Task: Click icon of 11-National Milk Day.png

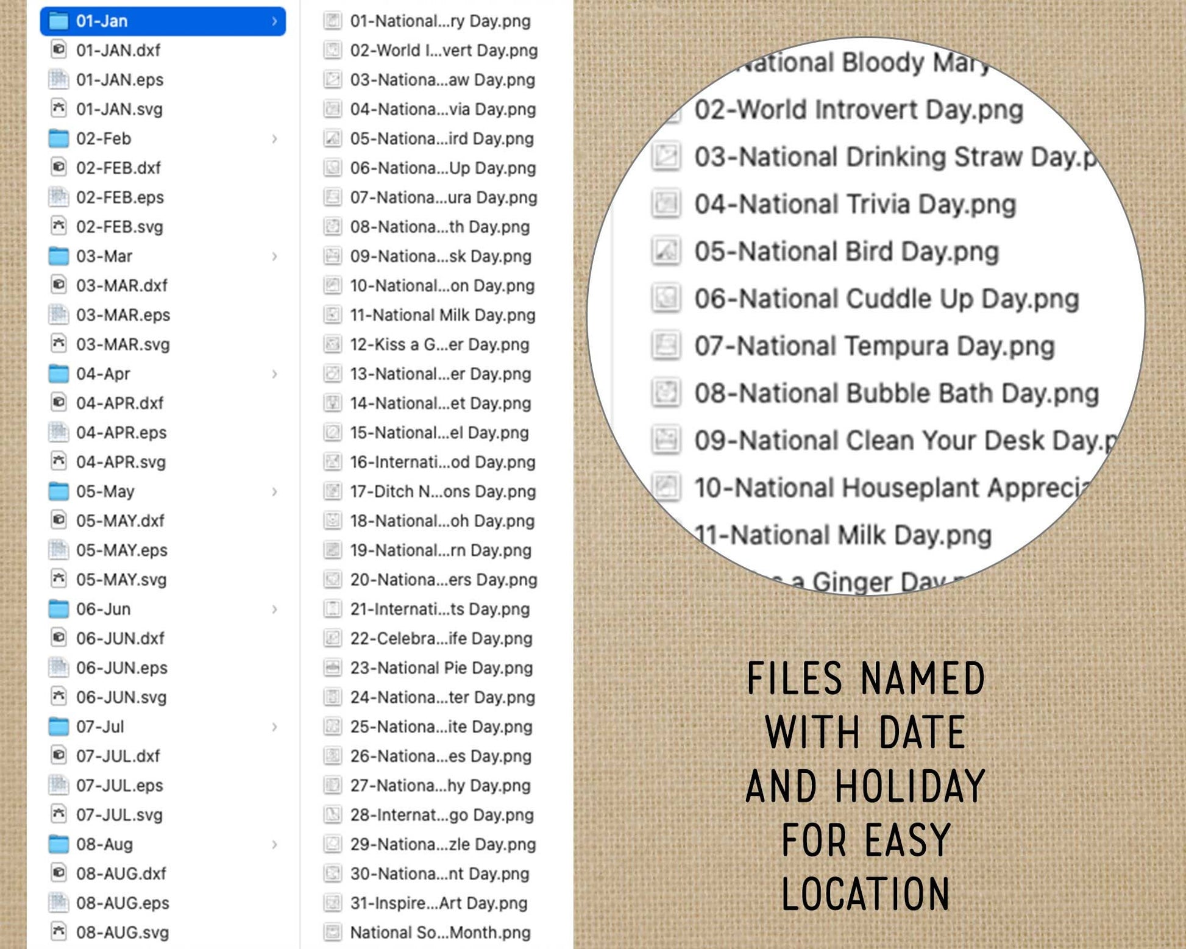Action: 332,315
